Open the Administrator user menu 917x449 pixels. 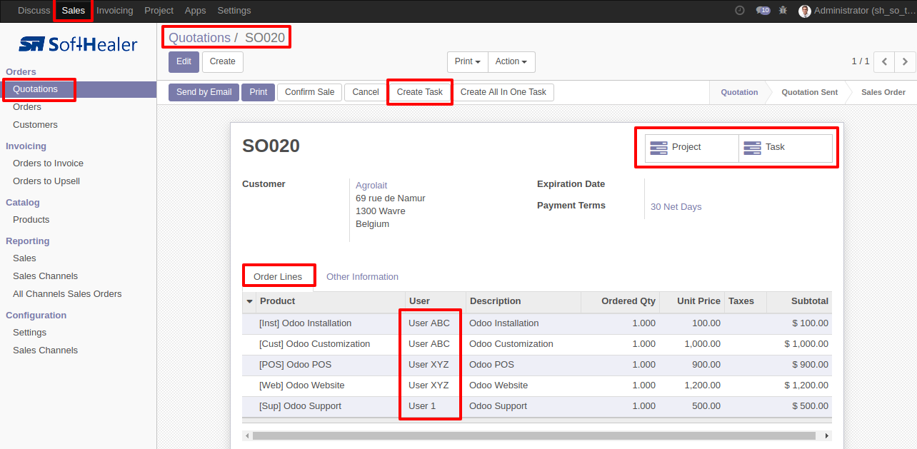coord(856,11)
